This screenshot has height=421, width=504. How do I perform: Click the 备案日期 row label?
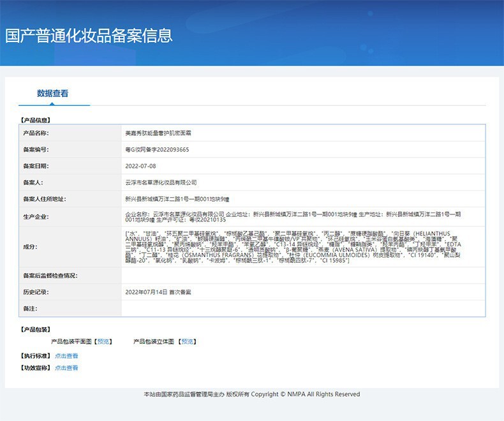tap(36, 166)
